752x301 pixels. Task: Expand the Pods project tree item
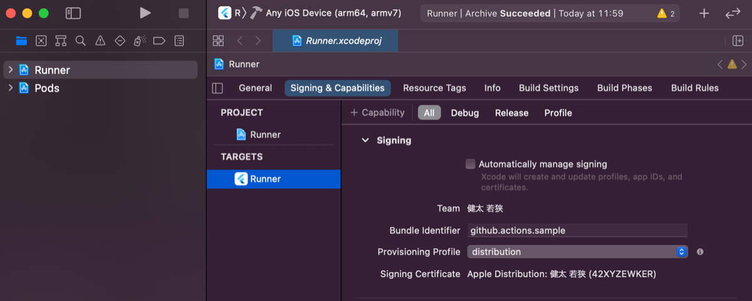10,88
